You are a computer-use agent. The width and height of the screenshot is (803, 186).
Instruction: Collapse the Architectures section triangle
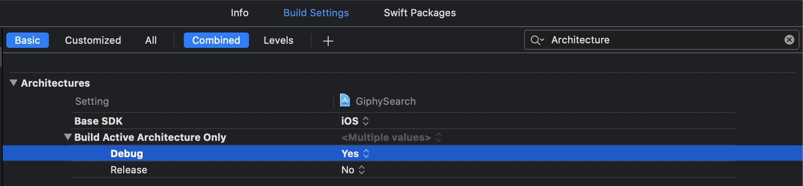pos(14,83)
